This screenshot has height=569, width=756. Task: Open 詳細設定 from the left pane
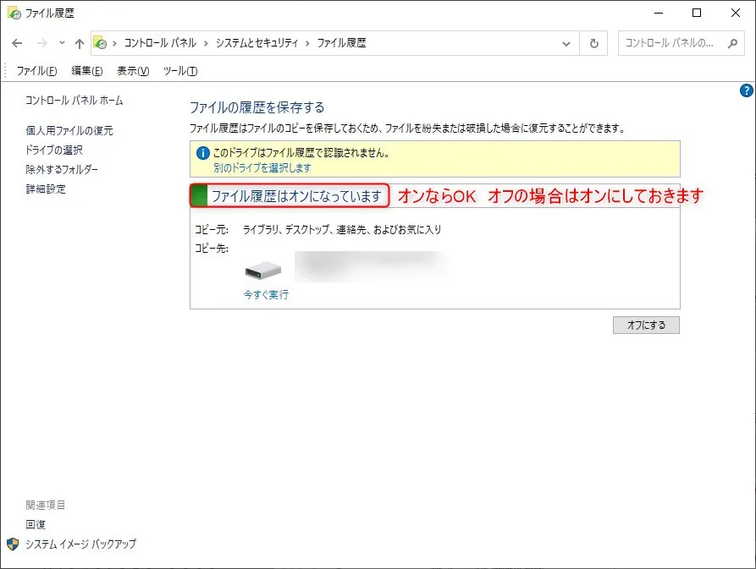(46, 189)
